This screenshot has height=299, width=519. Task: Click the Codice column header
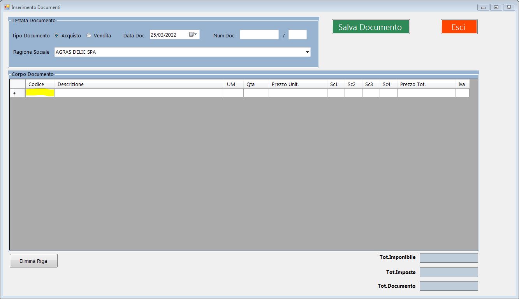(x=40, y=84)
